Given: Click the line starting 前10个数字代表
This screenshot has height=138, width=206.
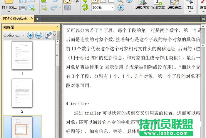Looking at the screenshot, I should pos(133,49).
